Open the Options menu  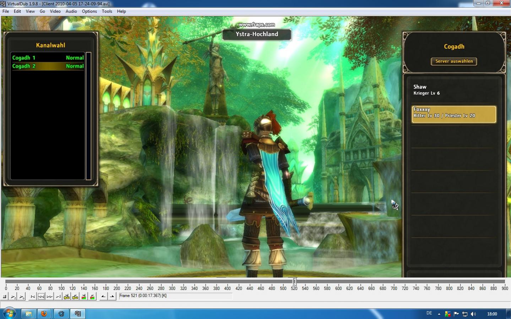[x=89, y=11]
